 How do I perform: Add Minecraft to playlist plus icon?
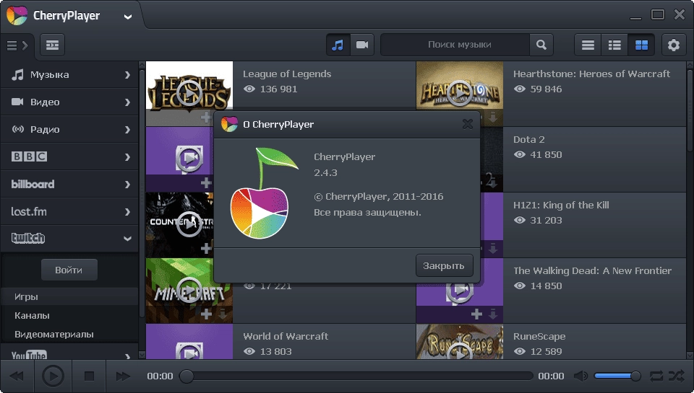point(206,314)
